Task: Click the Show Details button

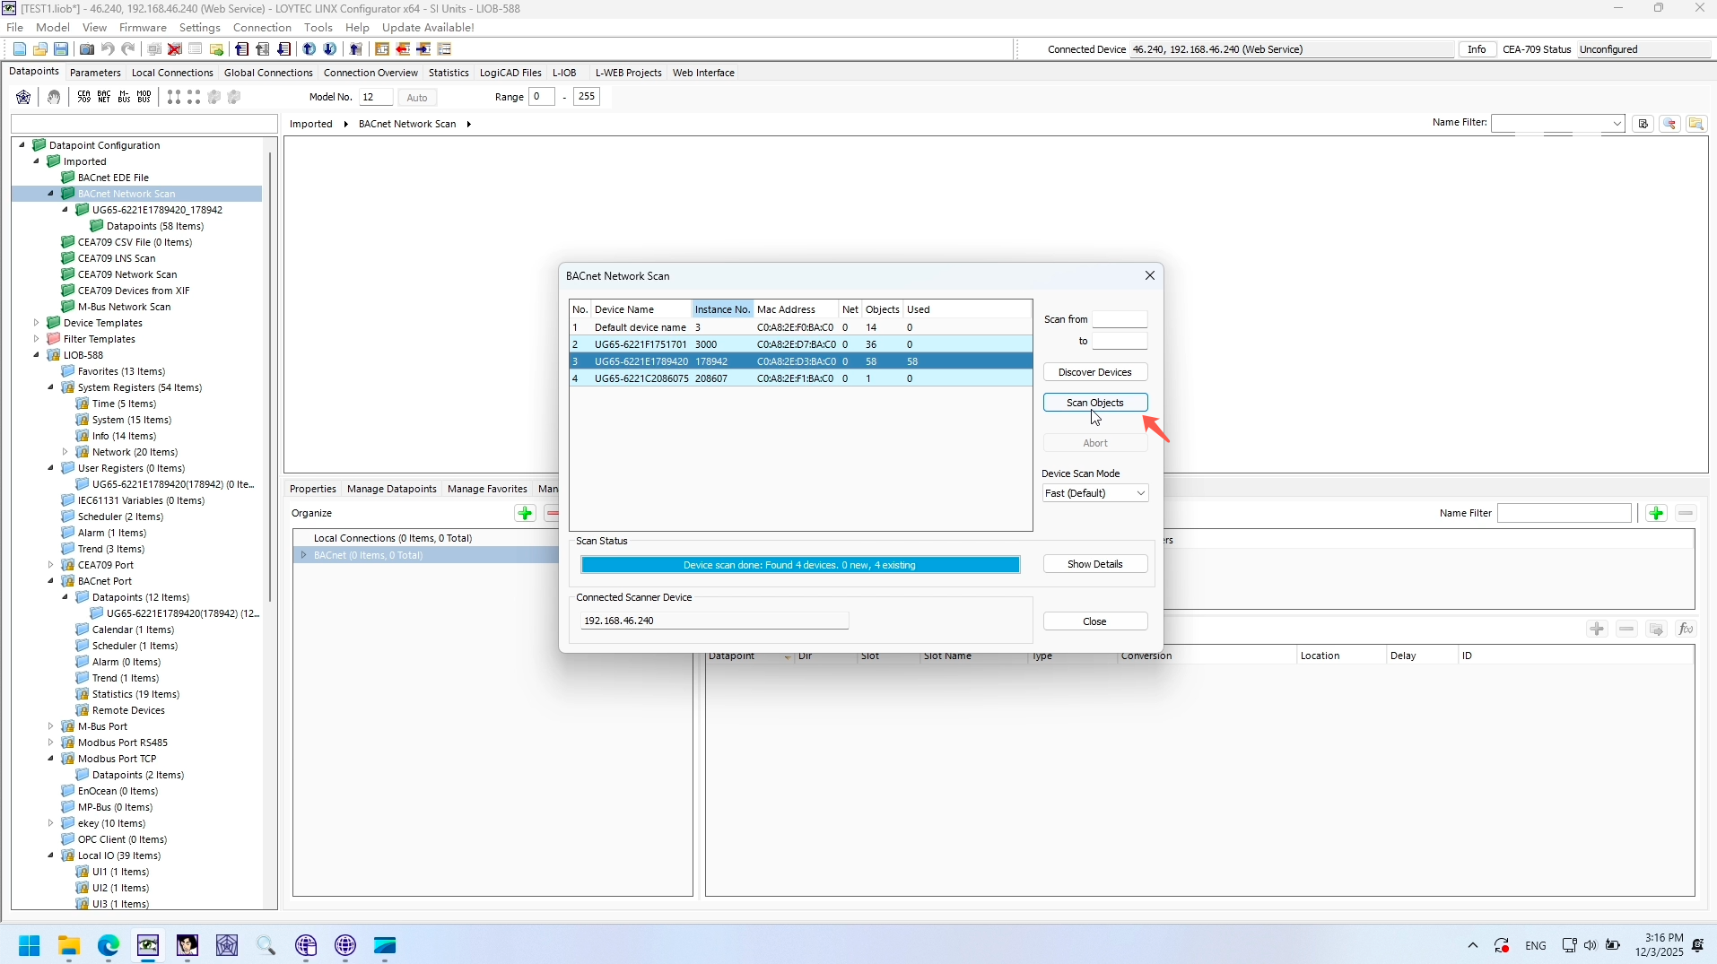Action: coord(1094,564)
